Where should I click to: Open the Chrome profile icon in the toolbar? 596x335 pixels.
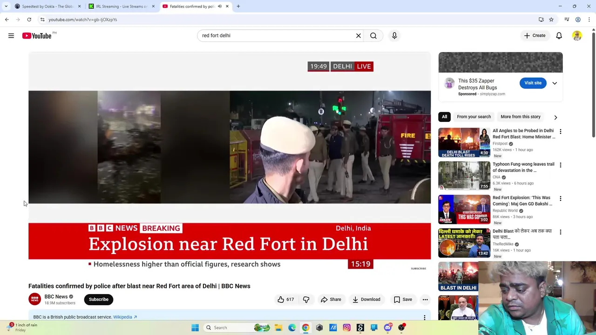click(x=578, y=20)
